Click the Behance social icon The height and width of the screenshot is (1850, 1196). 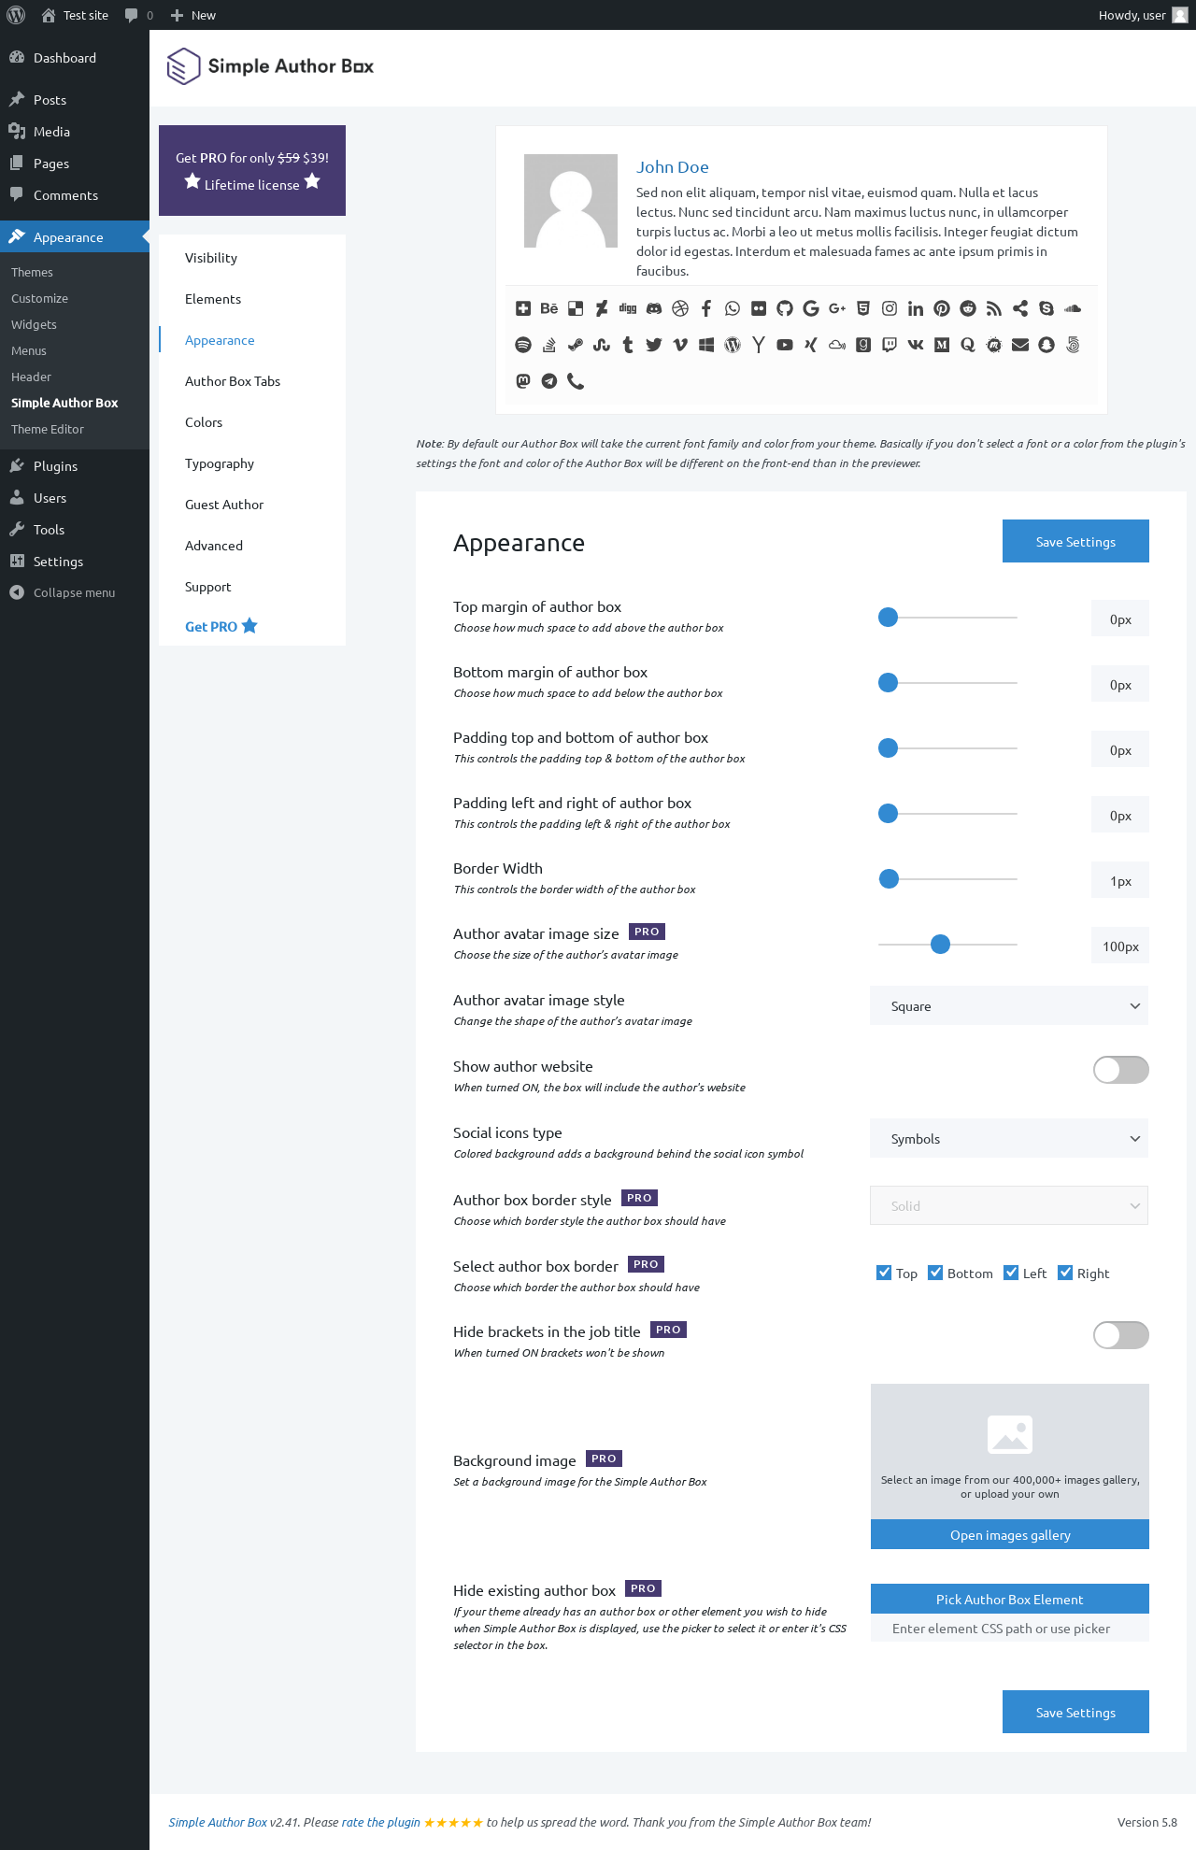pos(549,308)
